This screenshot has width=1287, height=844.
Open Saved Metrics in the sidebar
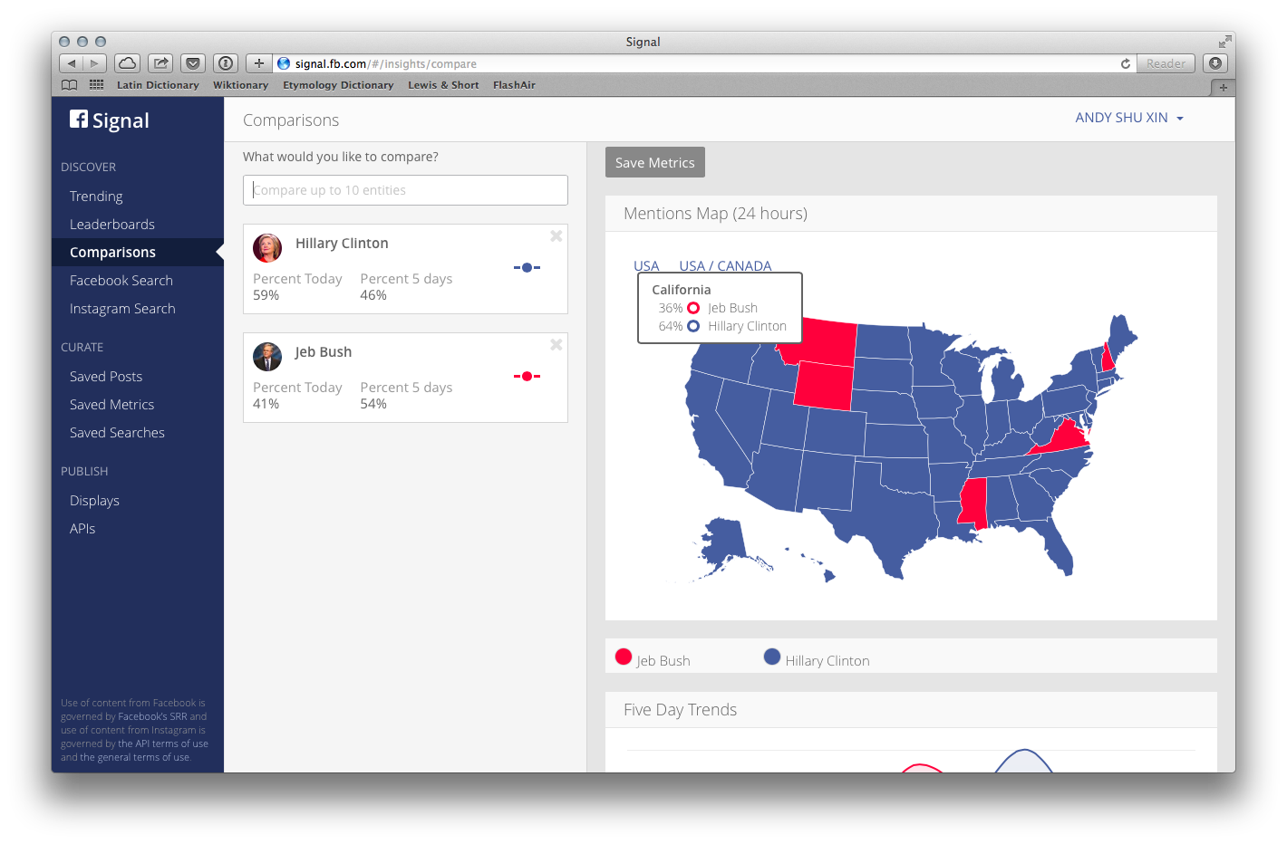tap(111, 405)
